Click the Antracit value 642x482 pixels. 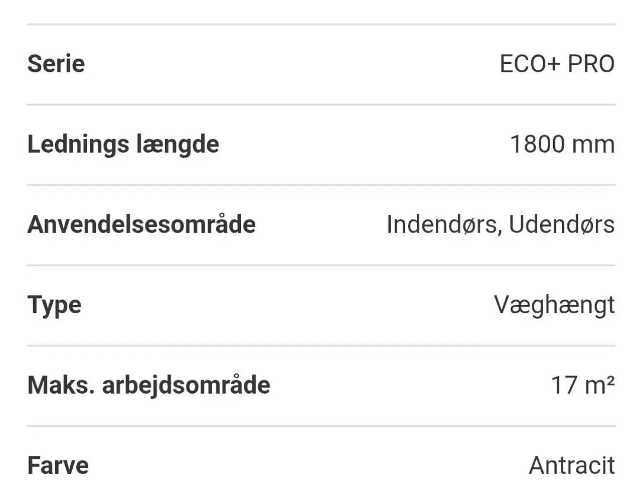pyautogui.click(x=572, y=465)
